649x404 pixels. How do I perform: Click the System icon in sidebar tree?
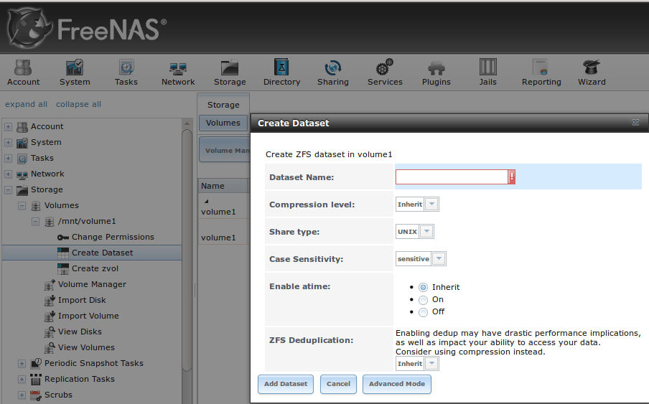pyautogui.click(x=22, y=143)
